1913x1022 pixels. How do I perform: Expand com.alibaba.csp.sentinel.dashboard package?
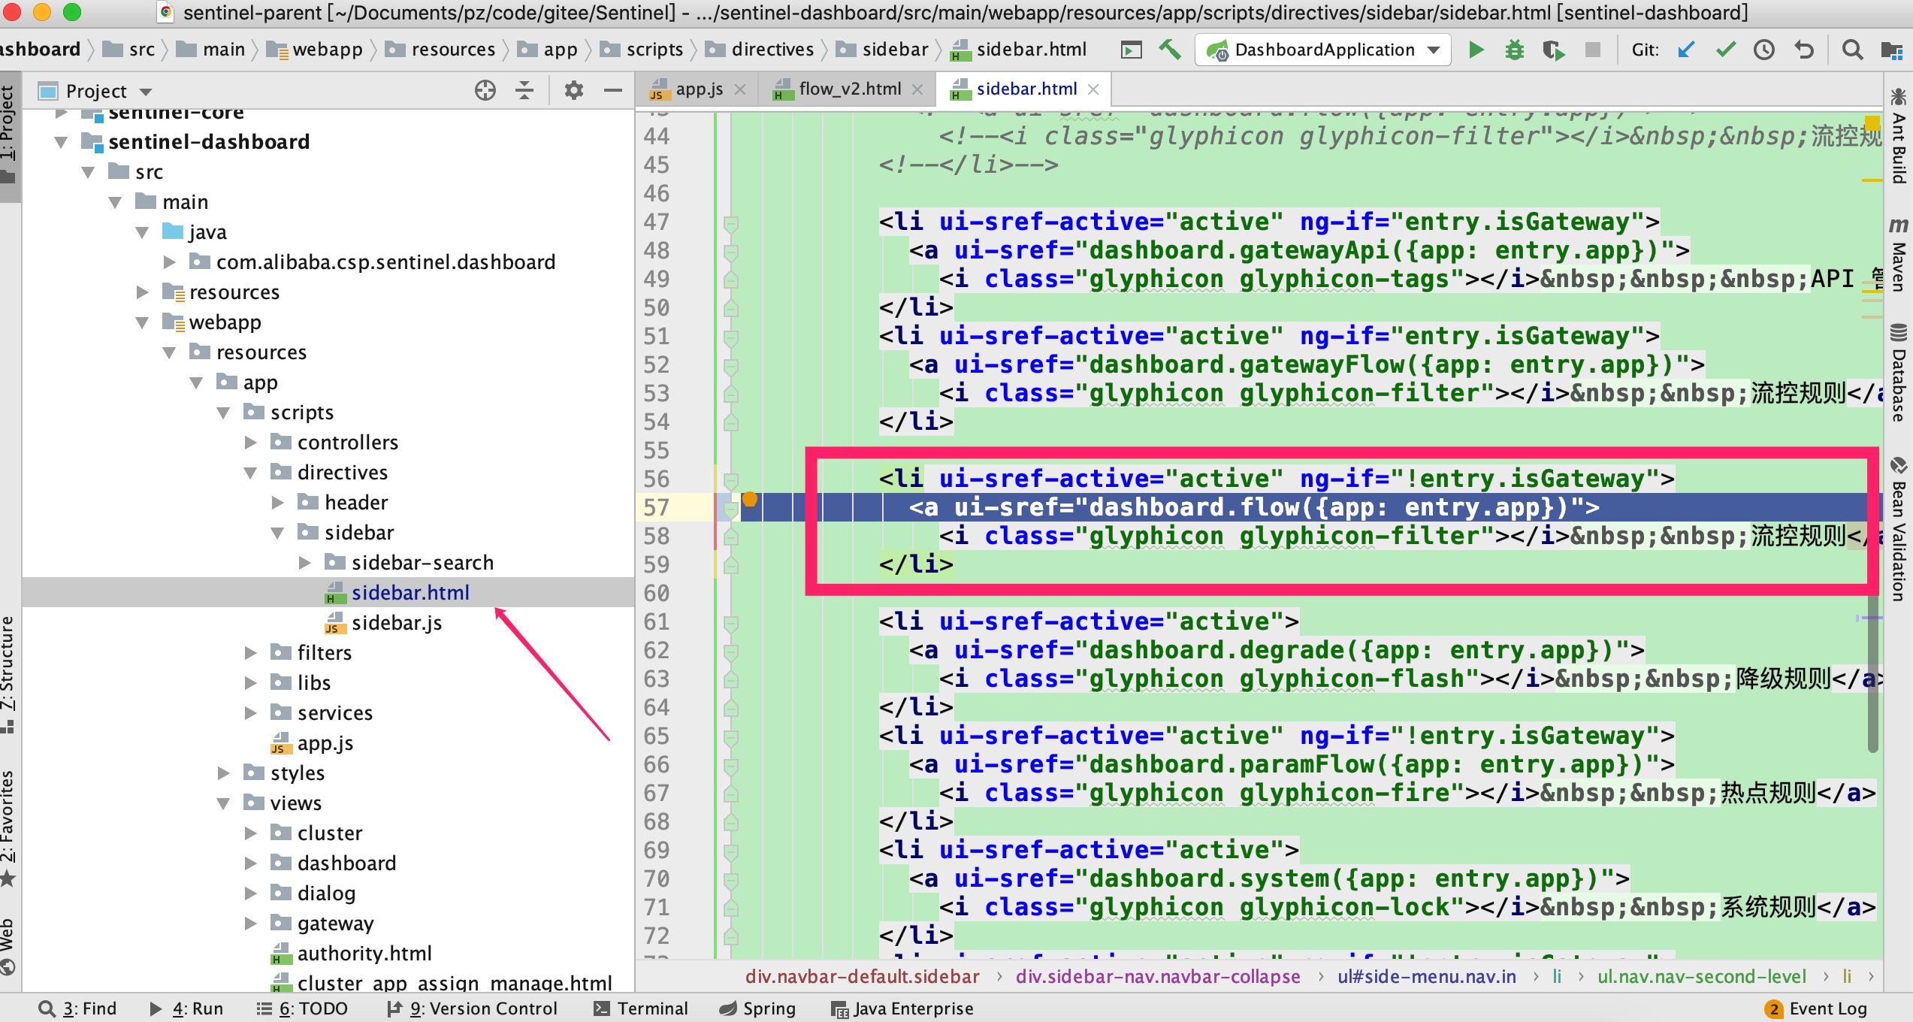170,262
